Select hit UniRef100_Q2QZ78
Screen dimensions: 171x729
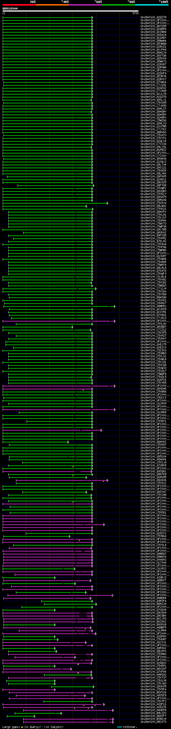154,17
